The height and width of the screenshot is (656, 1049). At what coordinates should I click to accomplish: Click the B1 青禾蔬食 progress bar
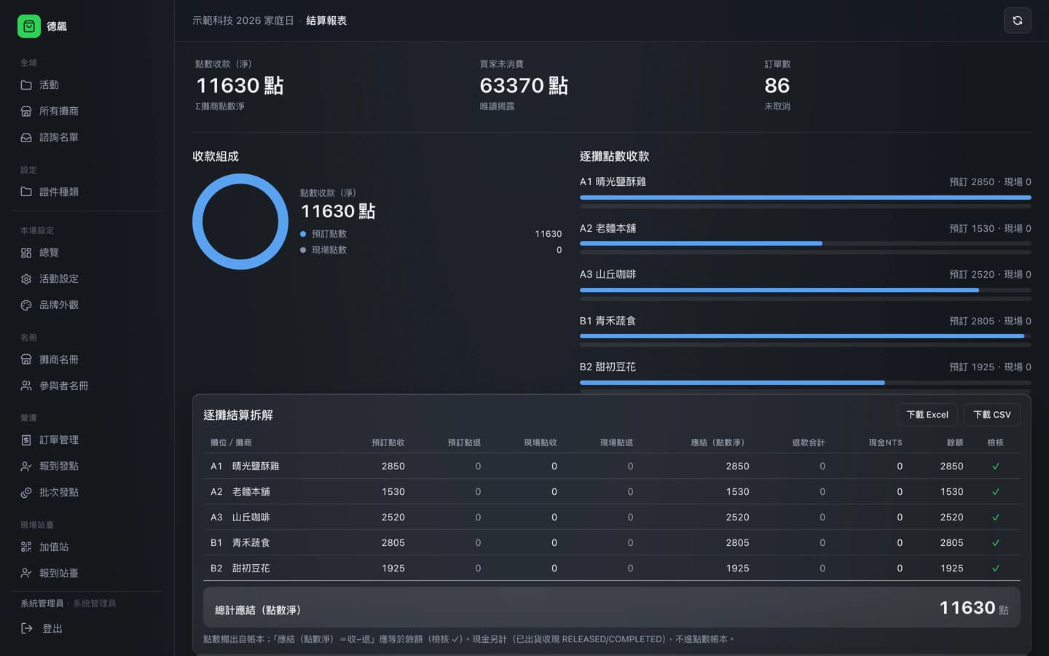click(x=806, y=336)
